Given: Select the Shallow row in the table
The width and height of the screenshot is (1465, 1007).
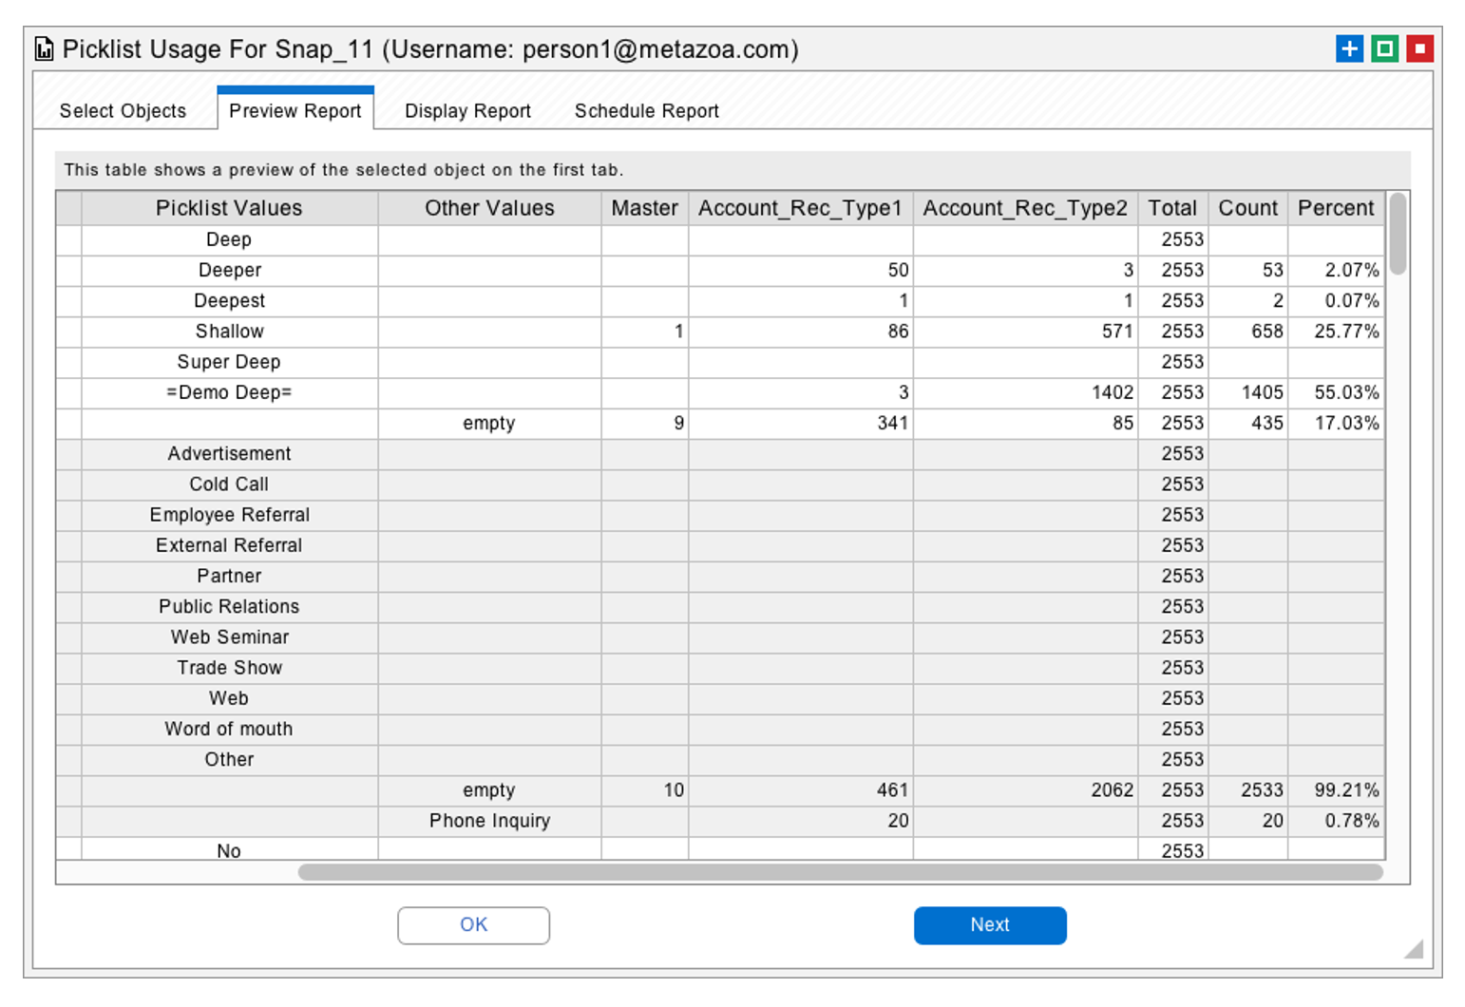Looking at the screenshot, I should click(x=228, y=332).
